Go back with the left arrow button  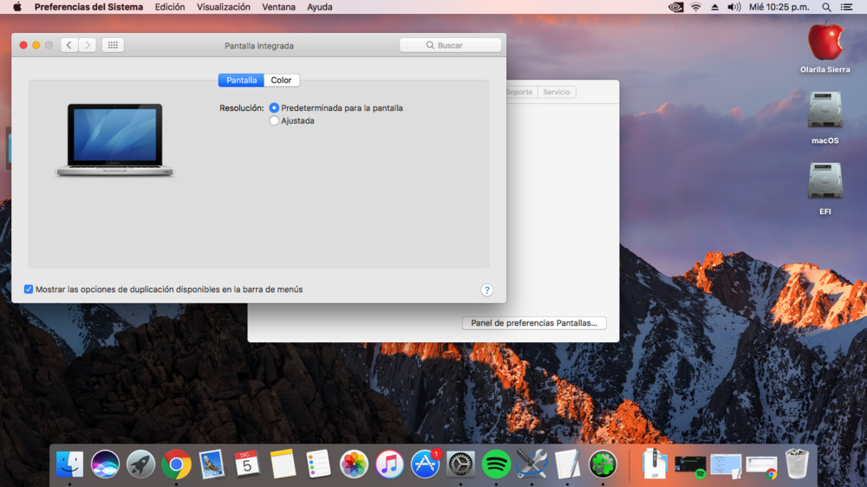(69, 45)
